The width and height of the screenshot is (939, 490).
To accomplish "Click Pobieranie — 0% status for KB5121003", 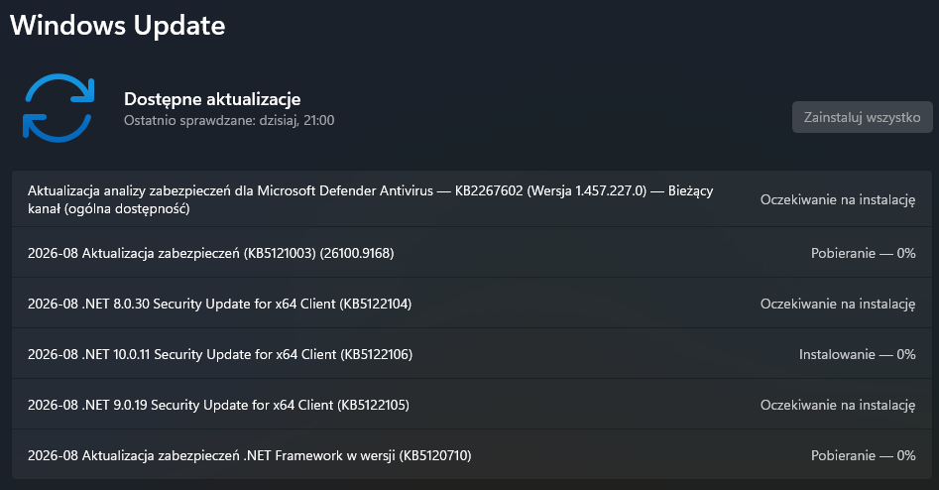I will pyautogui.click(x=863, y=253).
